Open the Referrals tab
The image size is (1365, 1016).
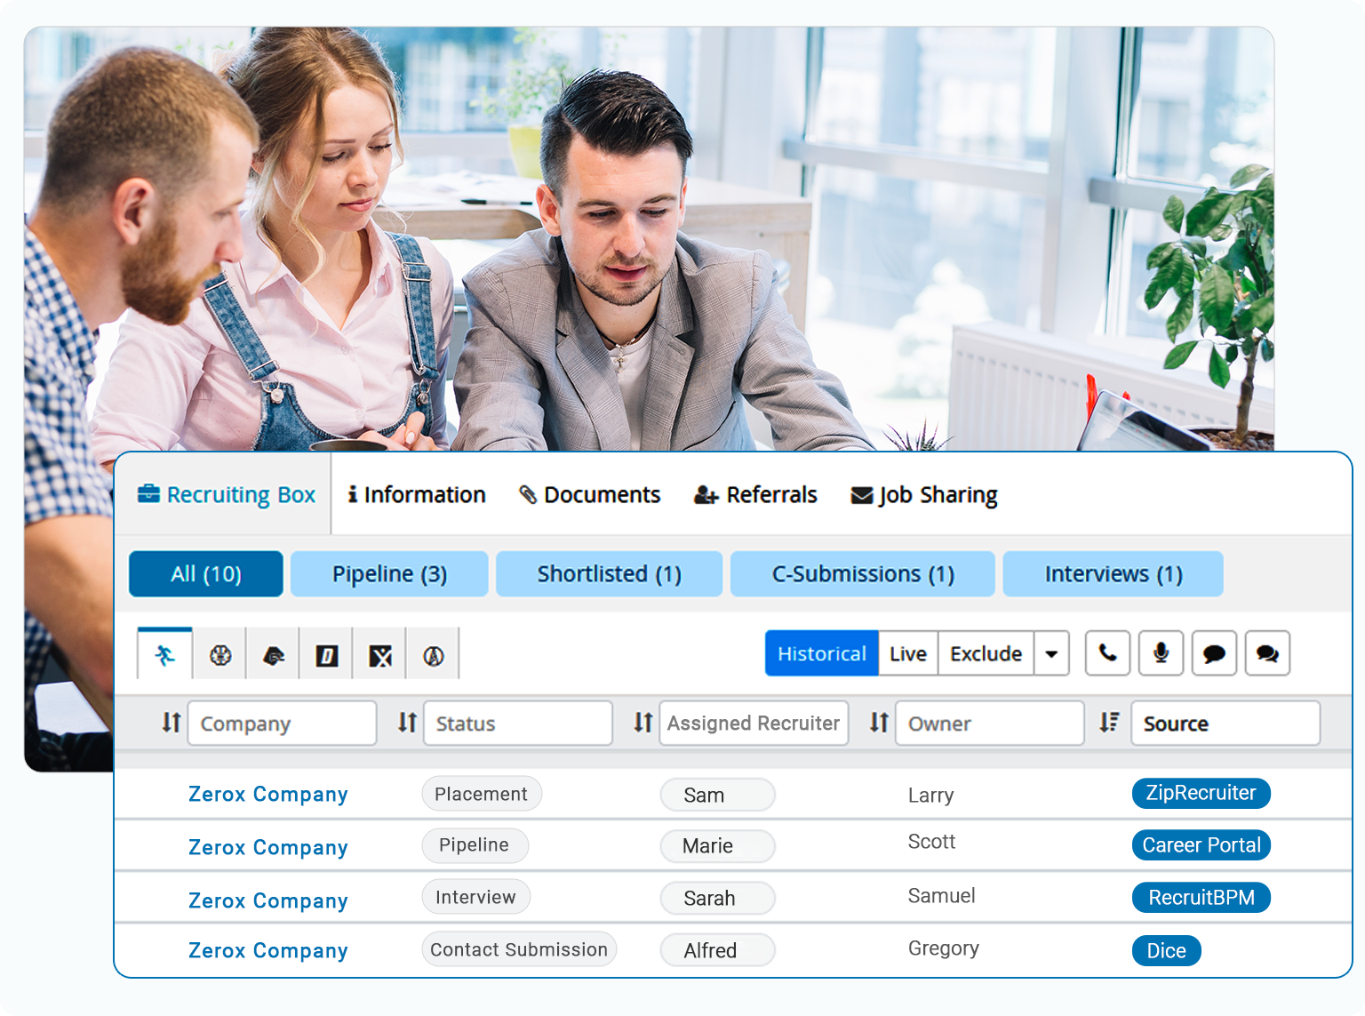(x=754, y=494)
